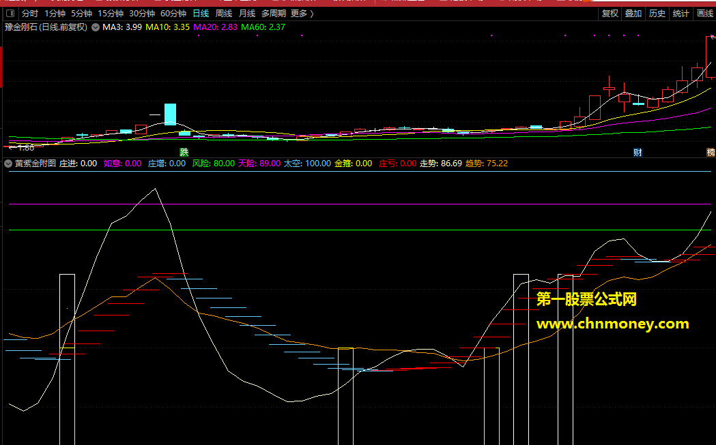Click the 庄亏: 0.00 value label
Screen dimensions: 716x445
[x=398, y=164]
